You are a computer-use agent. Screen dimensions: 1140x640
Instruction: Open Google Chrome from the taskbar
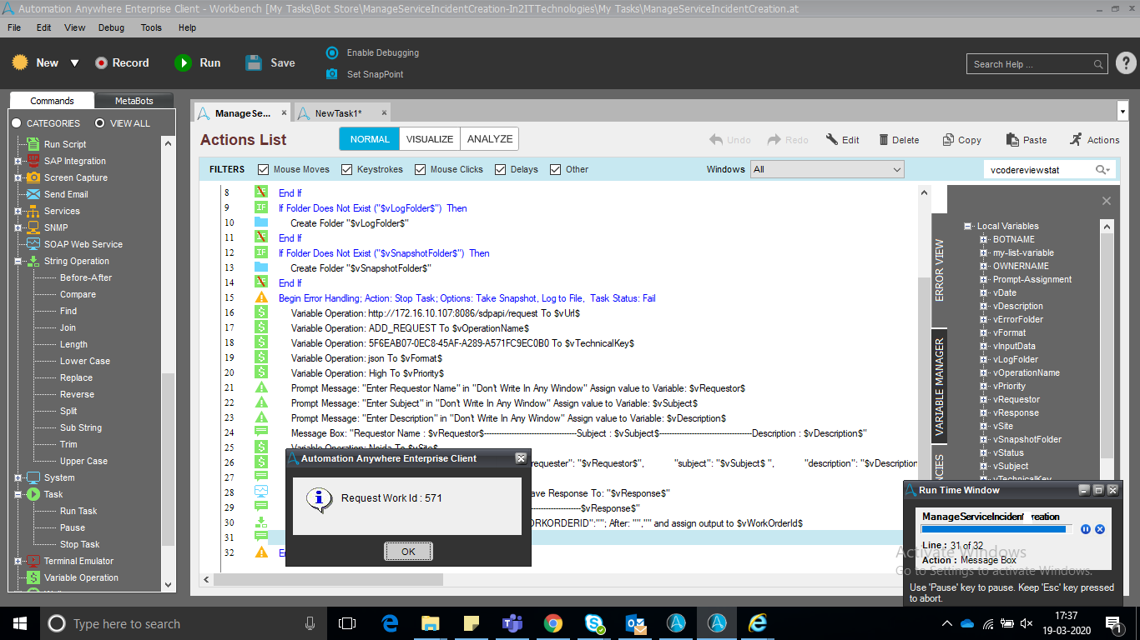pos(552,623)
